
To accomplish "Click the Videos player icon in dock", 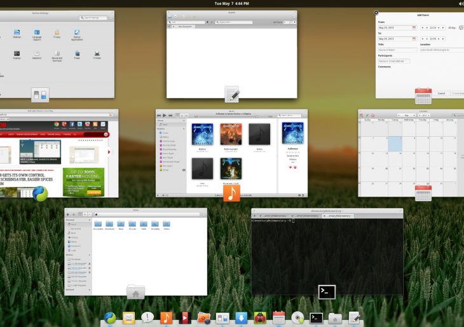I will (184, 317).
